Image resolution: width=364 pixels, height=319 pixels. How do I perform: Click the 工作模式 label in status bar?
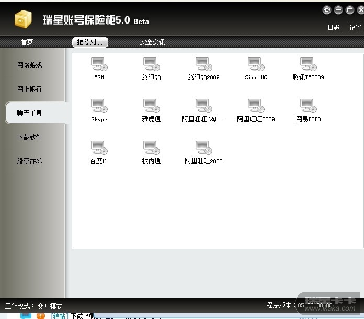(19, 306)
